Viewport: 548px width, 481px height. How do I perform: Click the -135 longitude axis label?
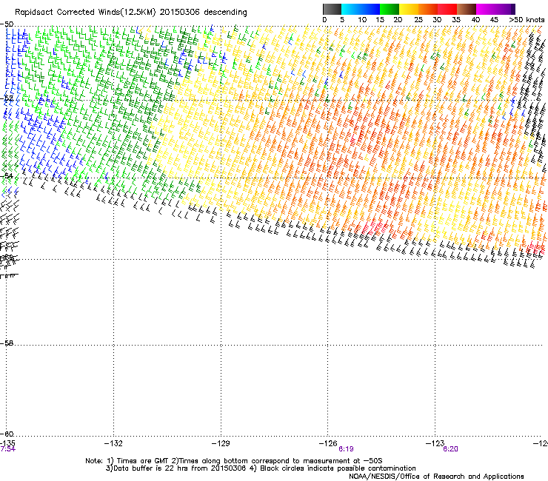7,443
